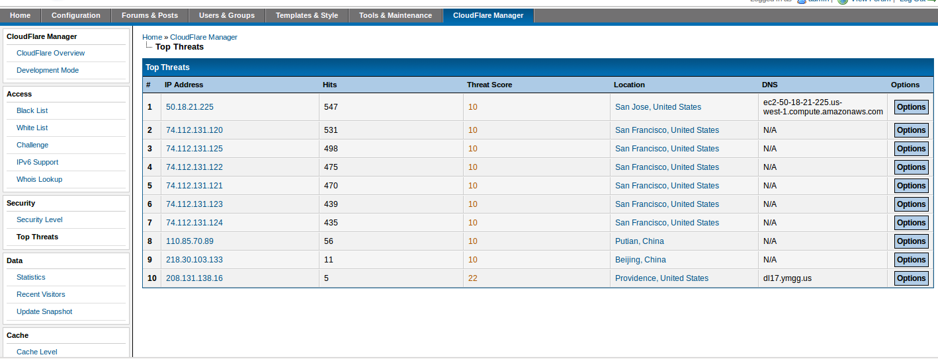The image size is (938, 359).
Task: Open Options for IP 74.112.131.124
Action: tap(912, 223)
